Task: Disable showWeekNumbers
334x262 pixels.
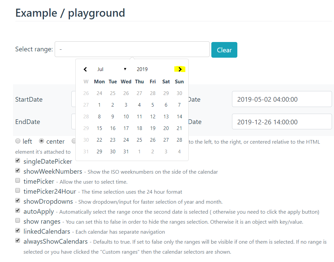Action: (x=17, y=170)
